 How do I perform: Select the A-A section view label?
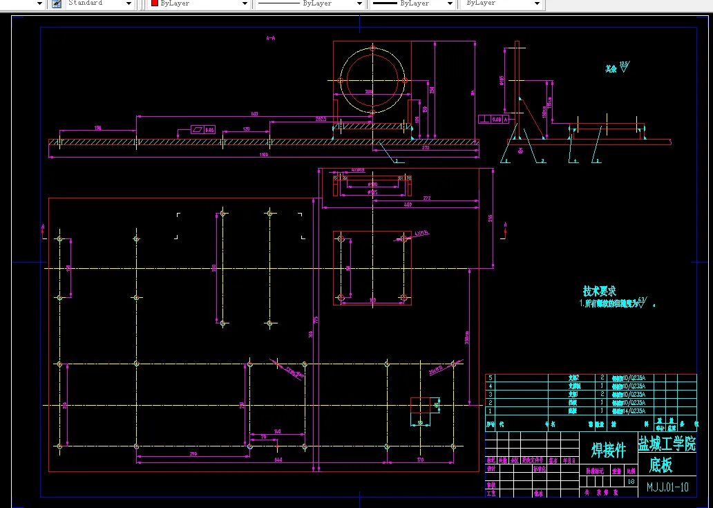[270, 38]
